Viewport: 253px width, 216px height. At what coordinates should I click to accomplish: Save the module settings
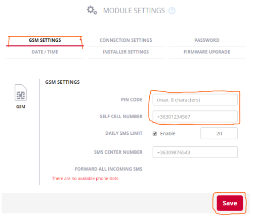(x=230, y=203)
